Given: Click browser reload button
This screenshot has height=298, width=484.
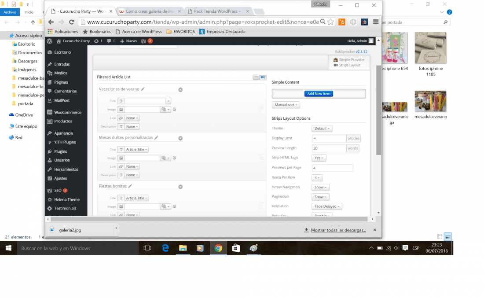Looking at the screenshot, I should point(72,22).
